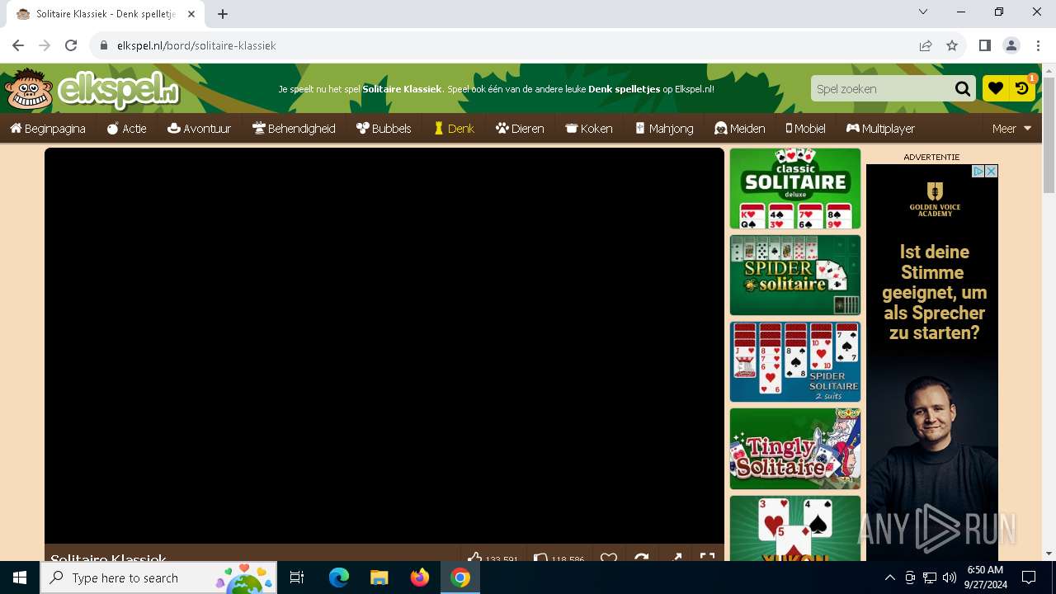Open the Denk category
The width and height of the screenshot is (1056, 594).
pos(454,129)
